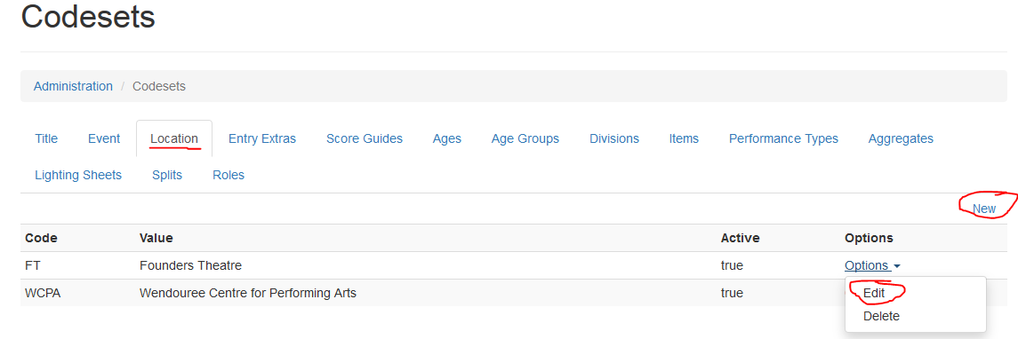Click the true value in the FT row
The height and width of the screenshot is (339, 1018).
point(732,265)
